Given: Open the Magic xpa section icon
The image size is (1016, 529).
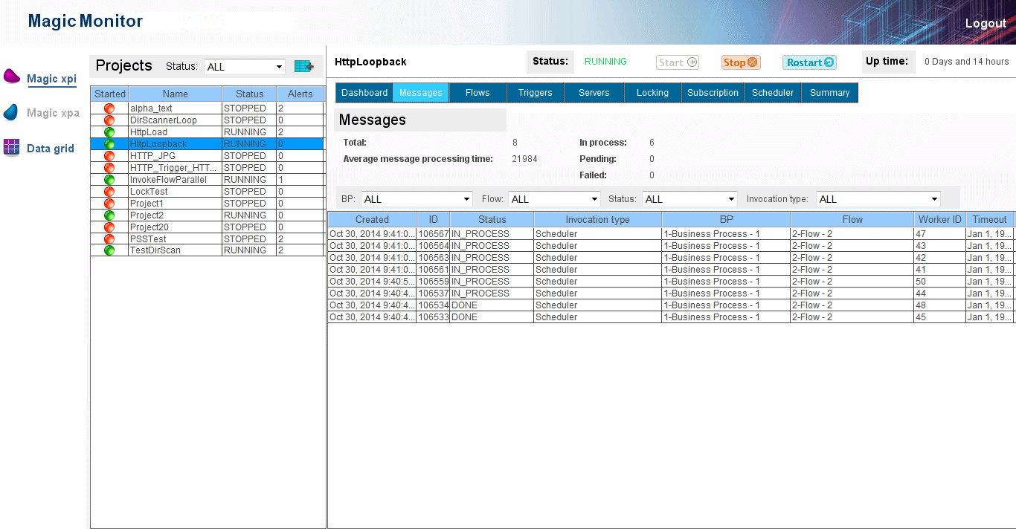Looking at the screenshot, I should 11,112.
